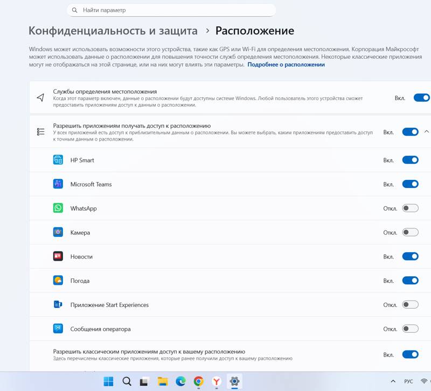Enable location for Сообщения оператора

(x=411, y=329)
